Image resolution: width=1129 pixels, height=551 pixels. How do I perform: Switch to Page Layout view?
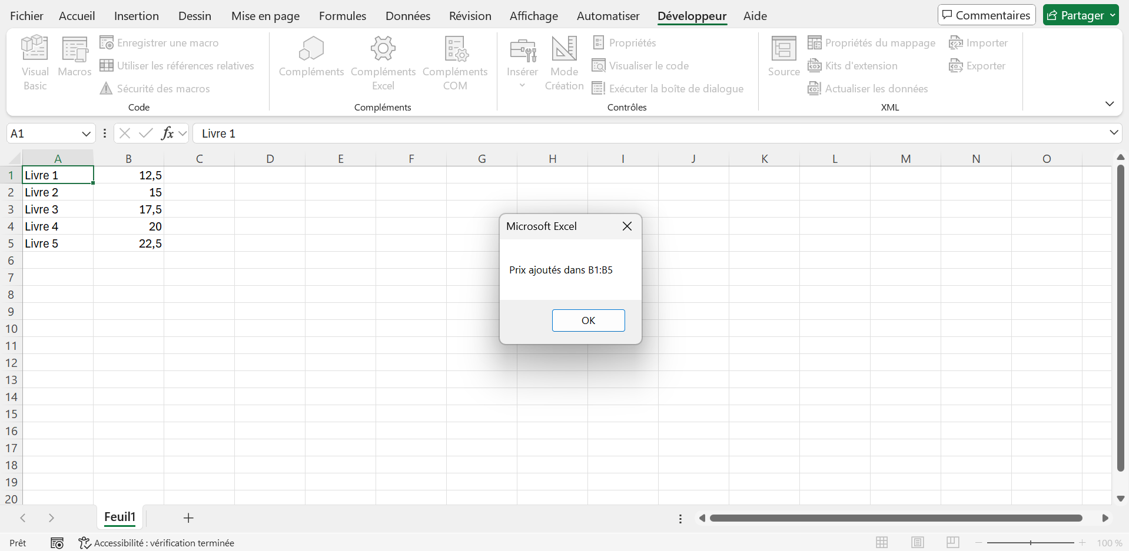pos(917,543)
